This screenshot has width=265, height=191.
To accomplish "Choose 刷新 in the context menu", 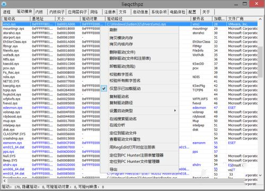I will [113, 30].
